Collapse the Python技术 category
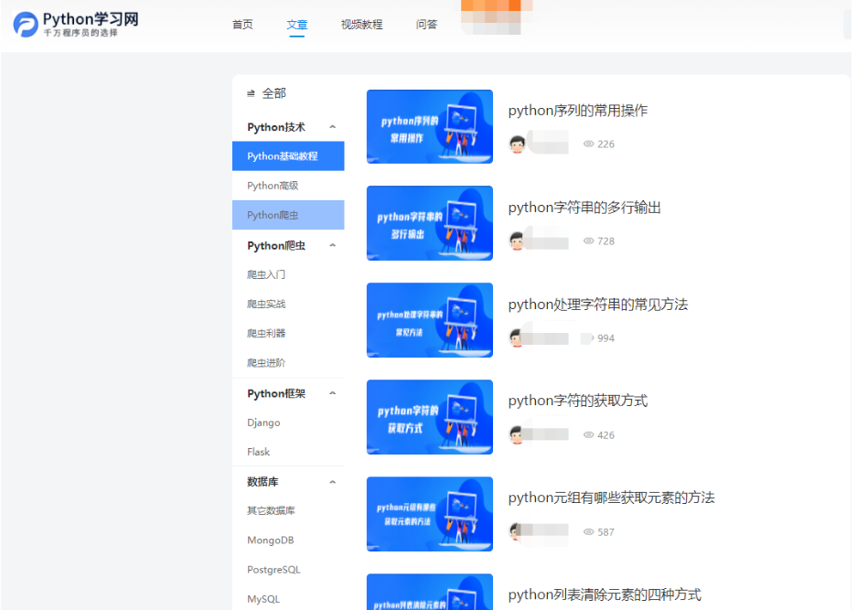 332,127
